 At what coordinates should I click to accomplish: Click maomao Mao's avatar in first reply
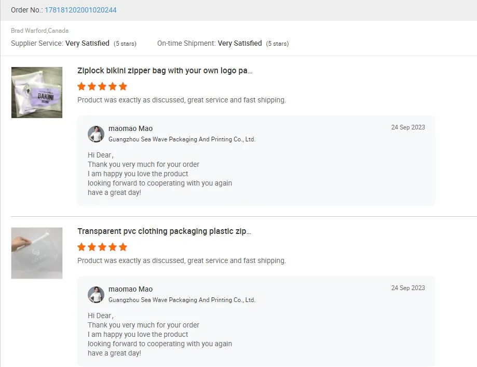coord(96,134)
